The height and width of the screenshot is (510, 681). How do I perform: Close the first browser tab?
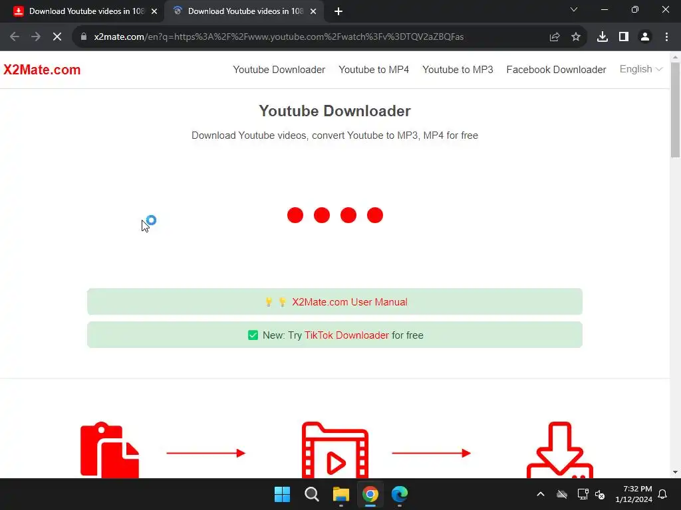click(154, 12)
